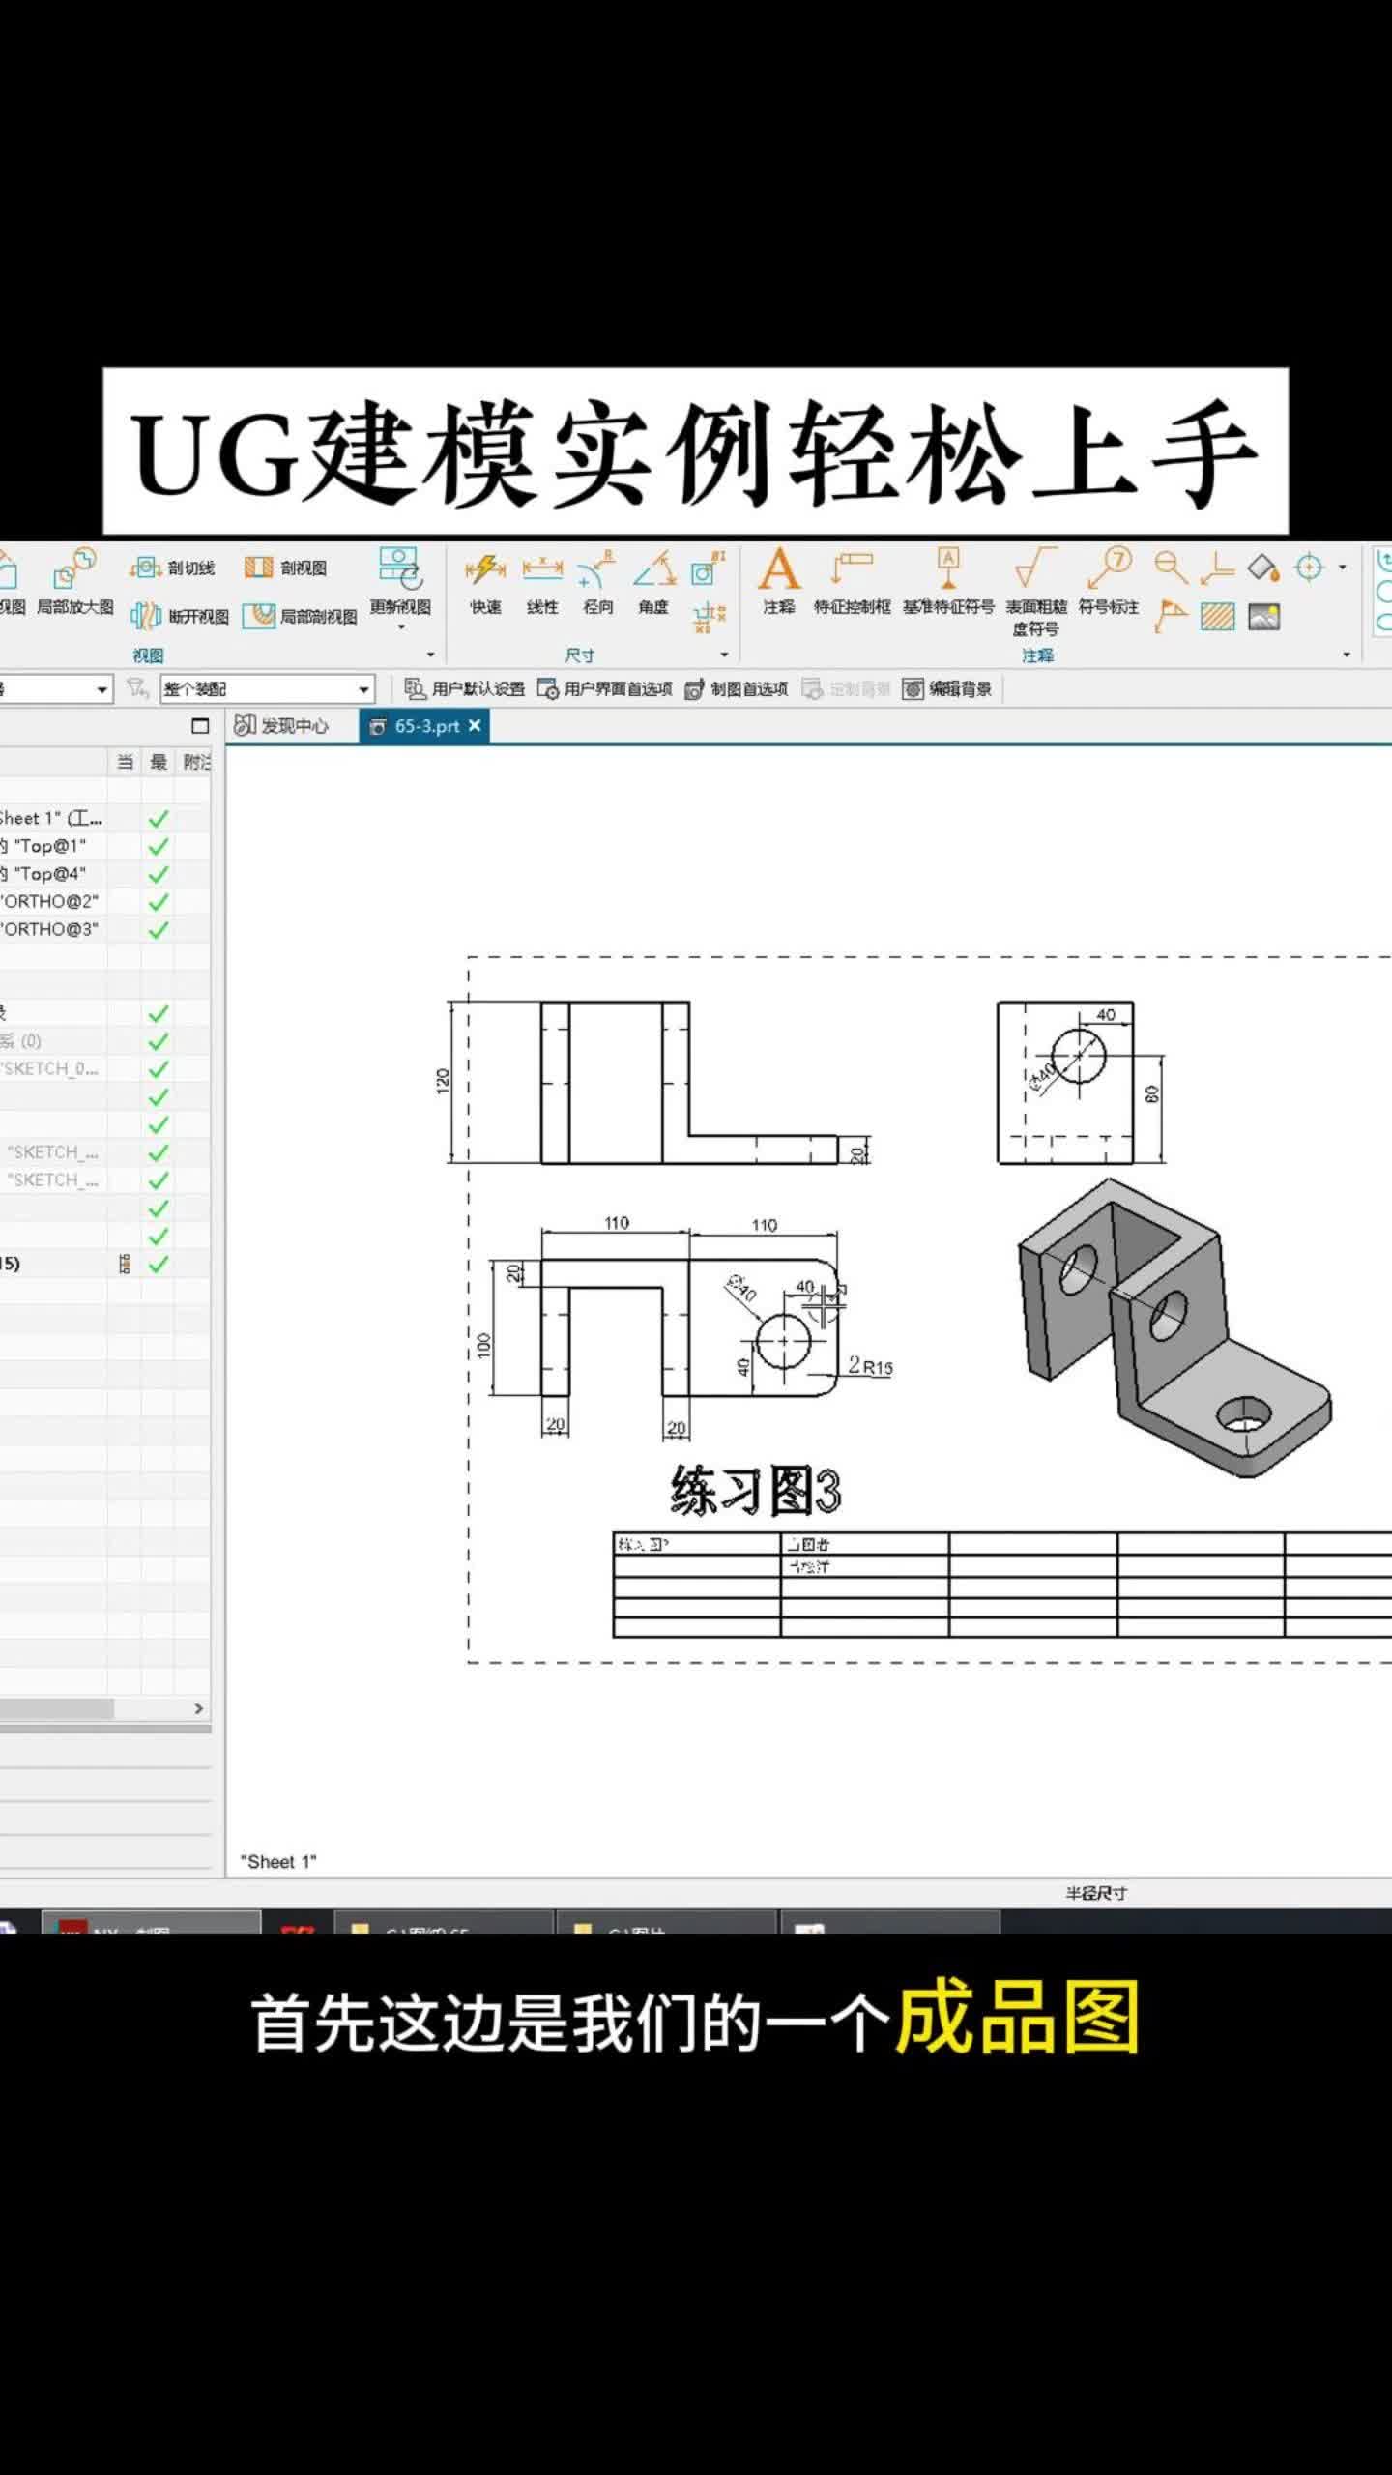Toggle the green check for "Top@1" row
Screen dimensions: 1392x2475
(159, 846)
